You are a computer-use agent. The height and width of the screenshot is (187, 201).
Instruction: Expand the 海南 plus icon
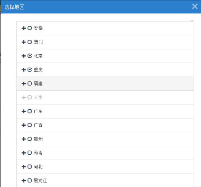[x=23, y=153]
